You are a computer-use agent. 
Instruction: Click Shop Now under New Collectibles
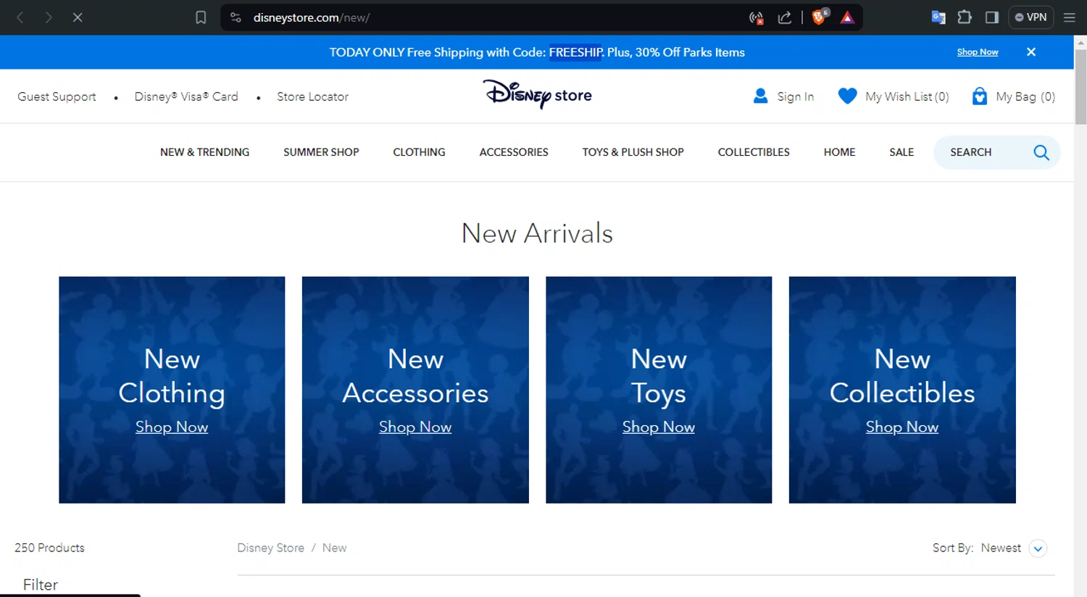(x=902, y=427)
